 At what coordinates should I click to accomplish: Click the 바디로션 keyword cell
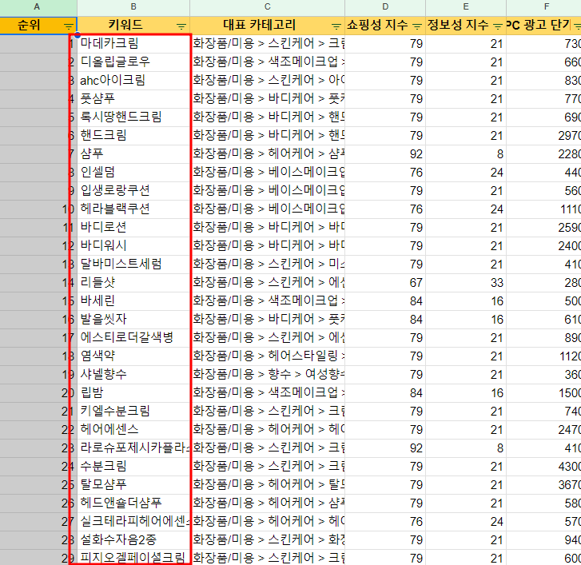pyautogui.click(x=133, y=228)
